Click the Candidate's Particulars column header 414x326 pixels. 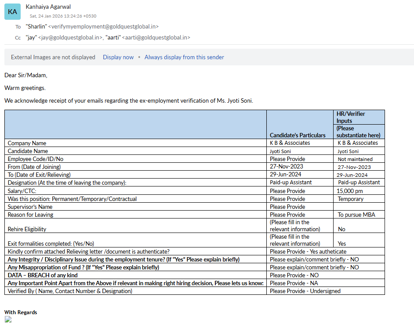coord(298,135)
